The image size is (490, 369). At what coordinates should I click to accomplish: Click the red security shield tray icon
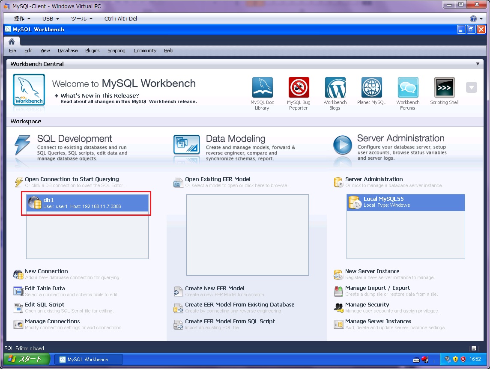point(463,359)
